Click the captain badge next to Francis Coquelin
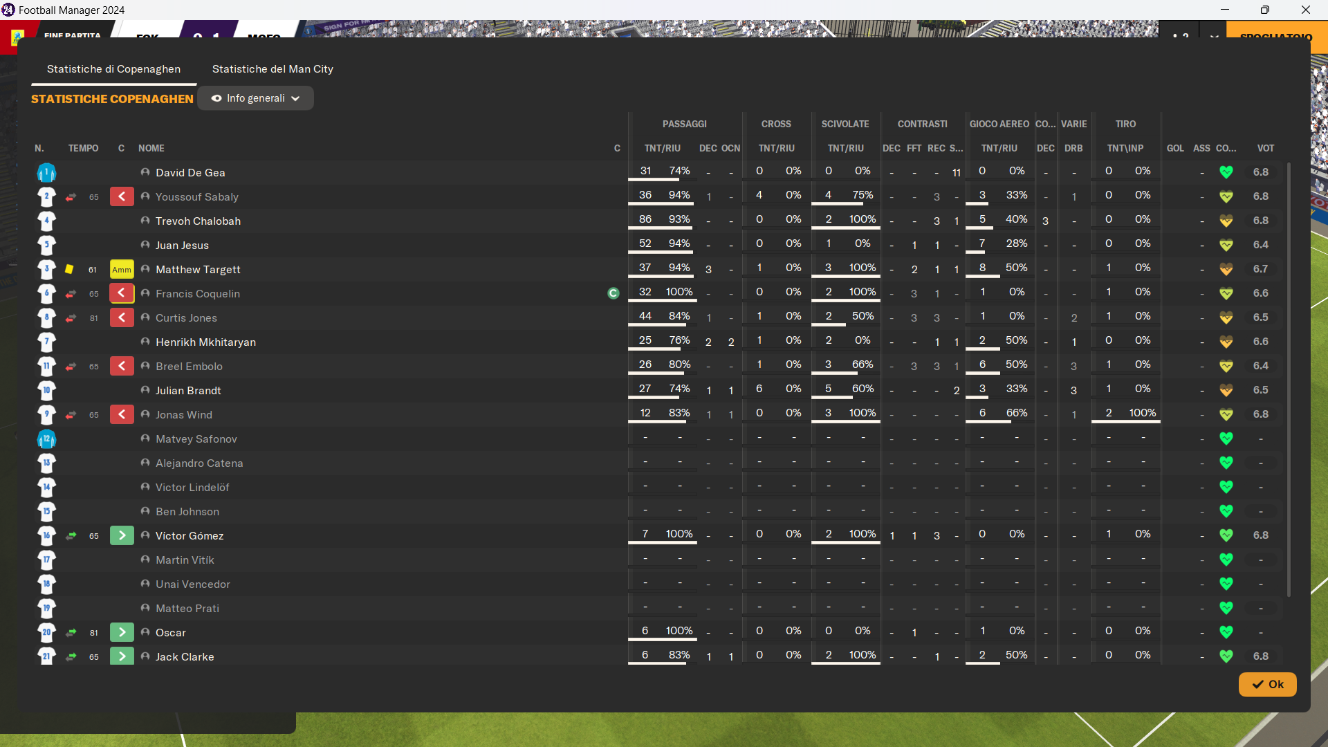The height and width of the screenshot is (747, 1328). coord(613,294)
